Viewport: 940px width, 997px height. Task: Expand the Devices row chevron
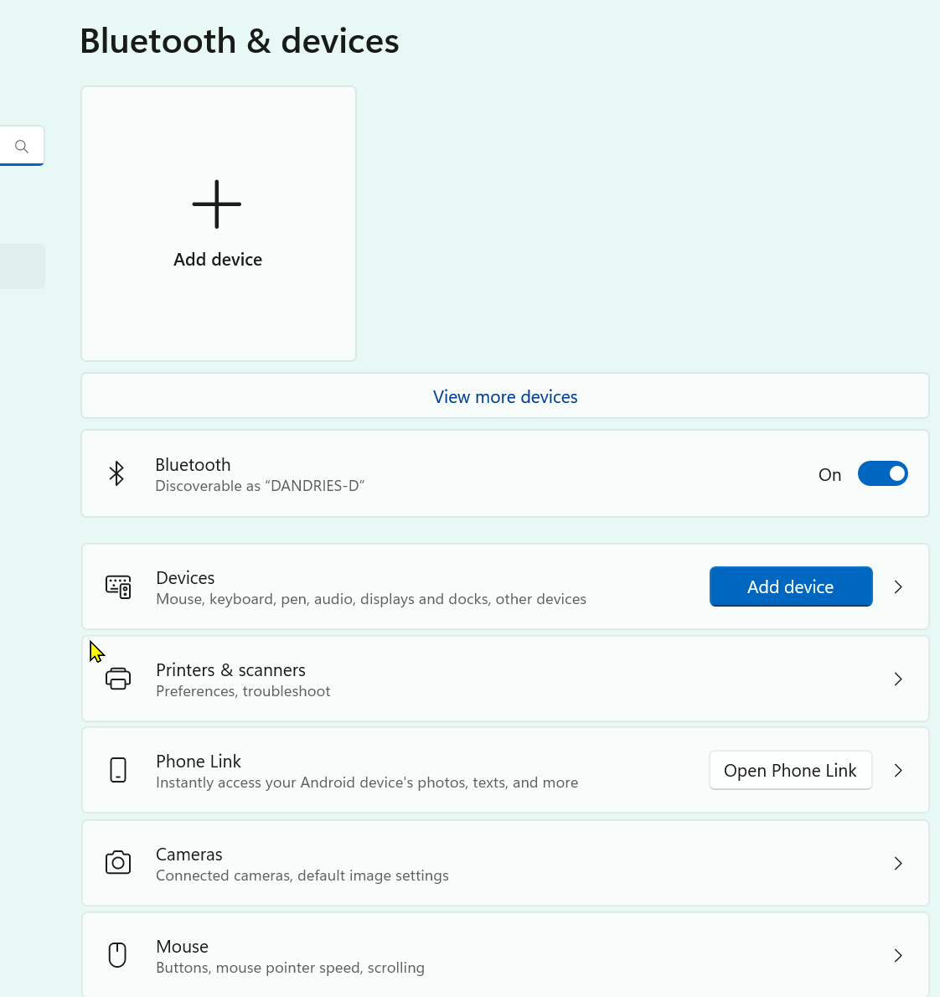pyautogui.click(x=898, y=586)
